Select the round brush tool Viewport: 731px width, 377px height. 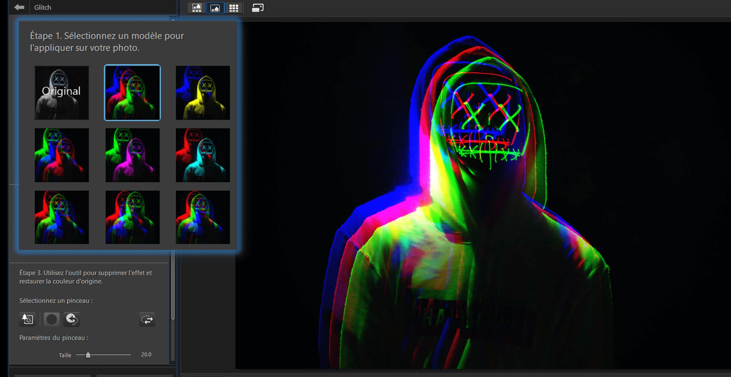click(x=52, y=319)
